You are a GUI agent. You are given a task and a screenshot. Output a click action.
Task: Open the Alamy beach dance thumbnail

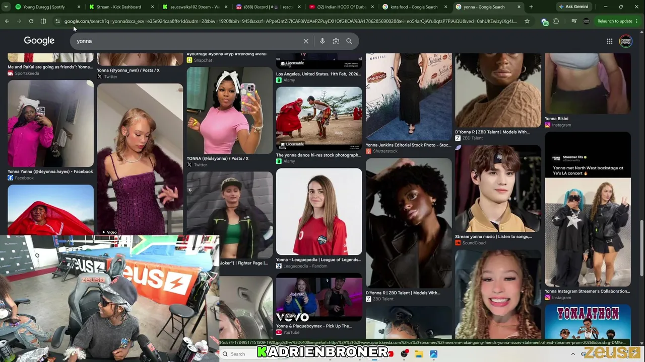click(x=319, y=119)
